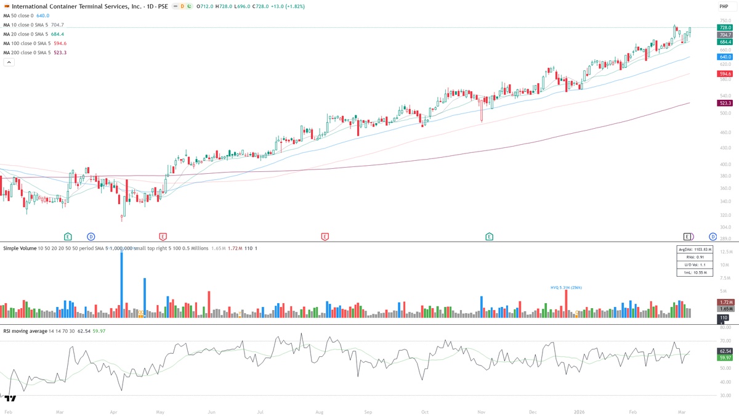Viewport: 739px width, 416px height.
Task: Click the green moon market status icon
Action: coord(190,6)
